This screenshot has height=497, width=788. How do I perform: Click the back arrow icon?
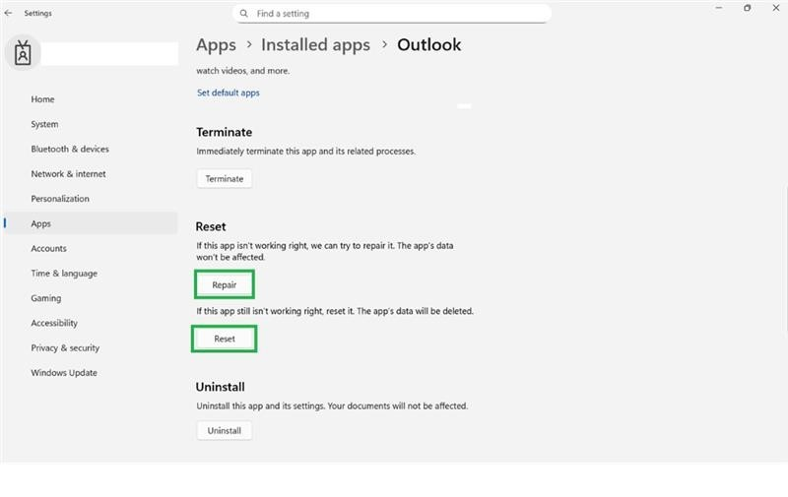click(8, 13)
